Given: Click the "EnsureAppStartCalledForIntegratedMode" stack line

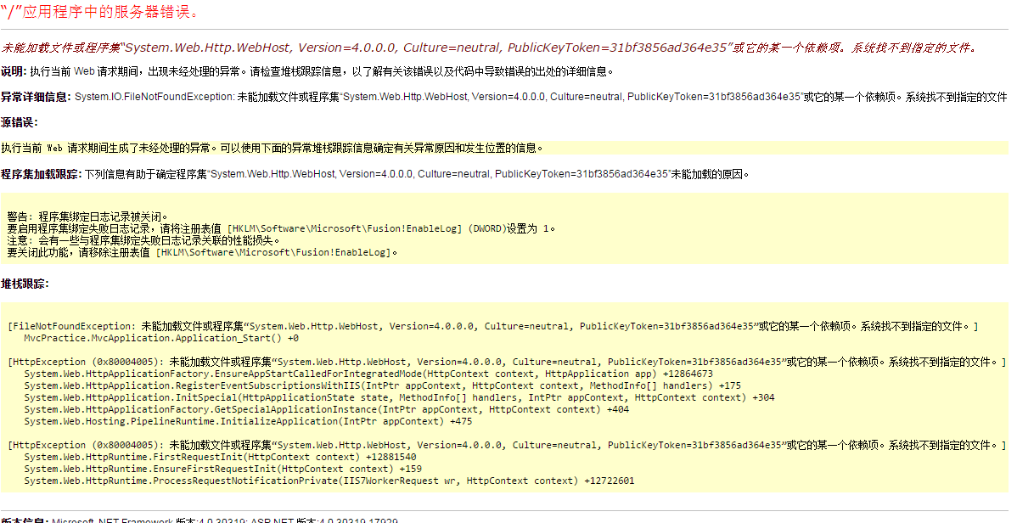Looking at the screenshot, I should tap(368, 374).
